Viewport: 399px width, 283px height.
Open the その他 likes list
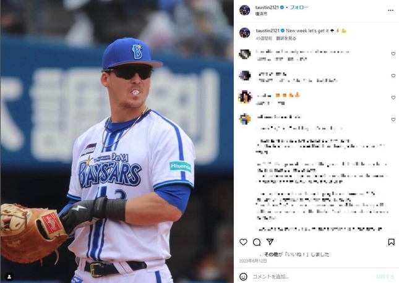point(270,255)
